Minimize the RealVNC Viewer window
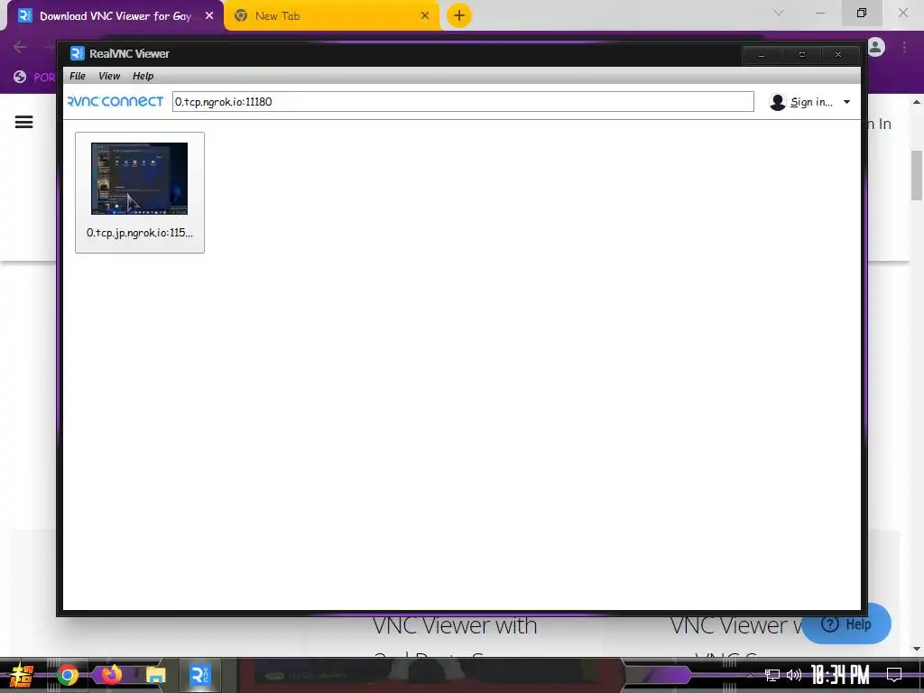 point(762,54)
